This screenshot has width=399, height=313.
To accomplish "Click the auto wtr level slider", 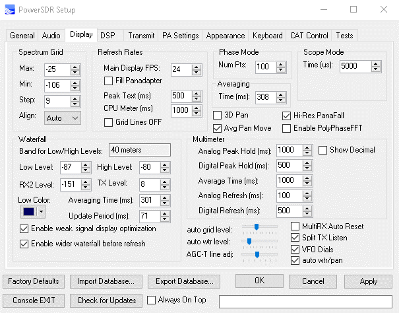I will (x=260, y=244).
